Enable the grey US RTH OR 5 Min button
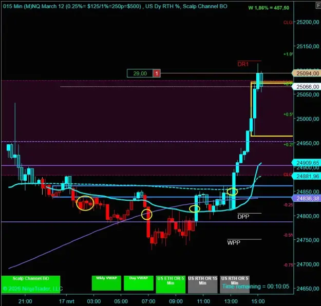This screenshot has width=321, height=306. click(x=235, y=284)
